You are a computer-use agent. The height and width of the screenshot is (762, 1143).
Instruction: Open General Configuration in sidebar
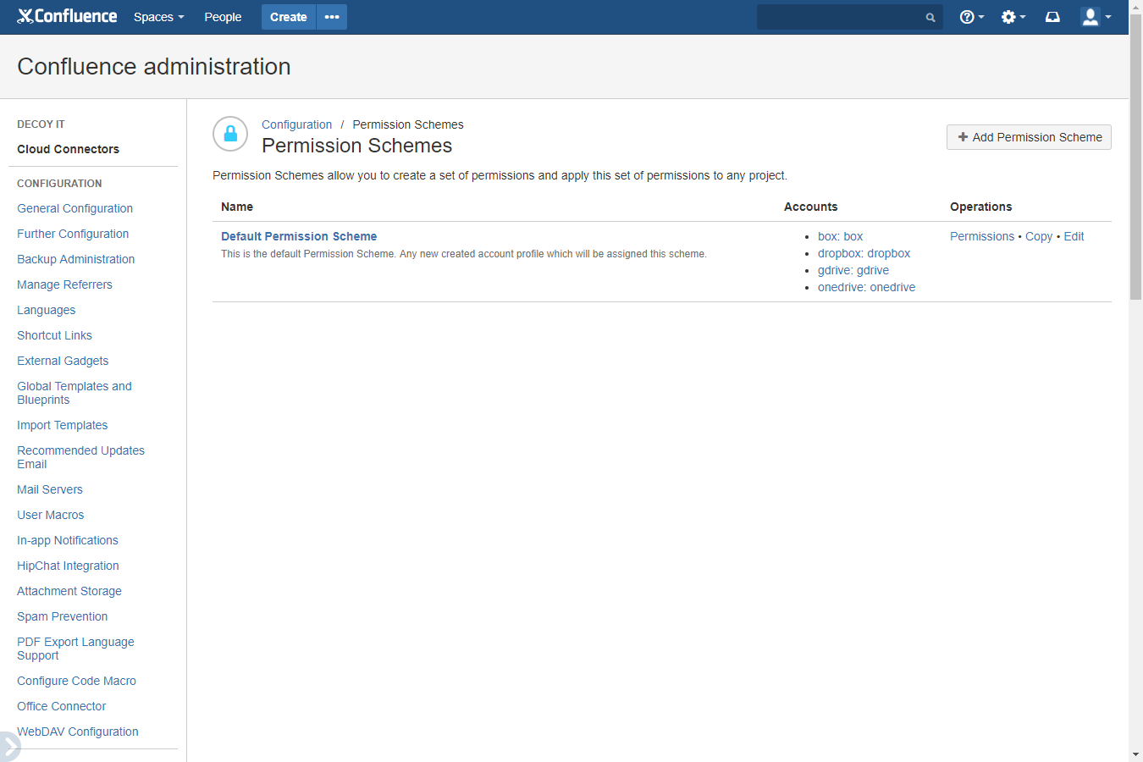[x=75, y=208]
